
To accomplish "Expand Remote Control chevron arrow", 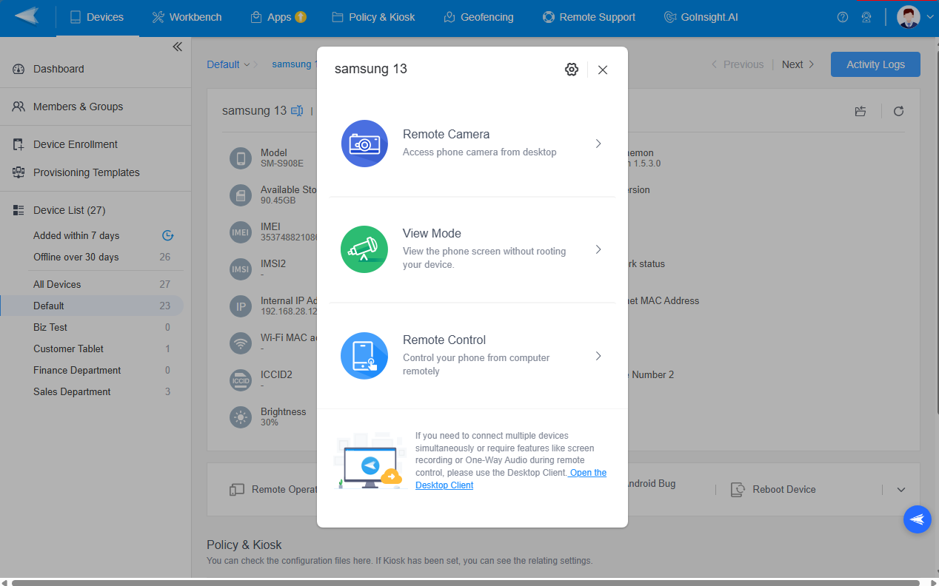I will 598,356.
